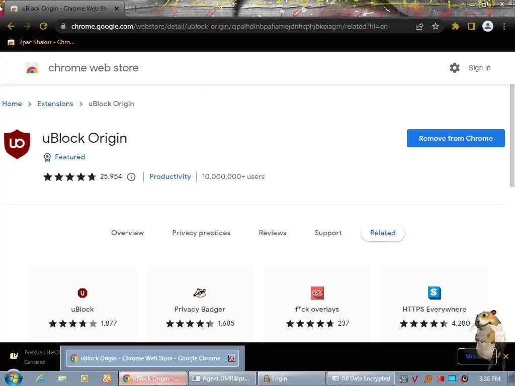The width and height of the screenshot is (515, 386).
Task: Open the Extensions puzzle-piece menu
Action: pyautogui.click(x=455, y=26)
